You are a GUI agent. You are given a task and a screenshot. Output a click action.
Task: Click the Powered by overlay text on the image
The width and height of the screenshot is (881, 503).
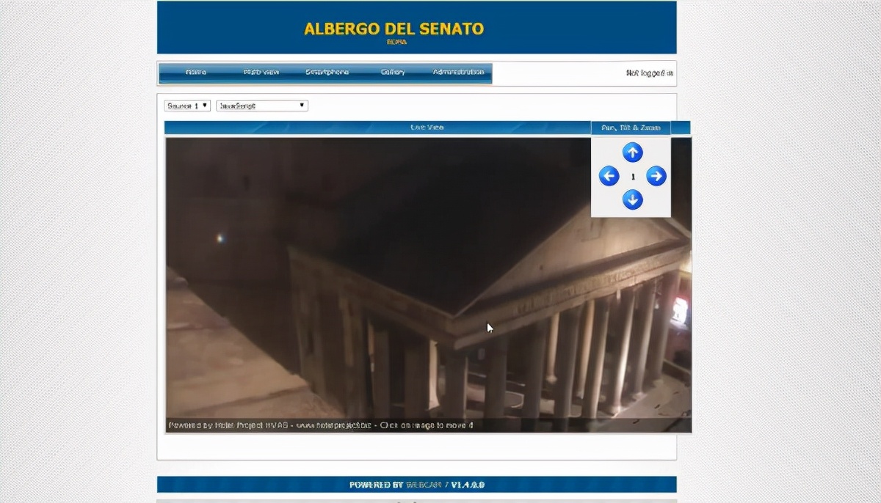(x=320, y=425)
